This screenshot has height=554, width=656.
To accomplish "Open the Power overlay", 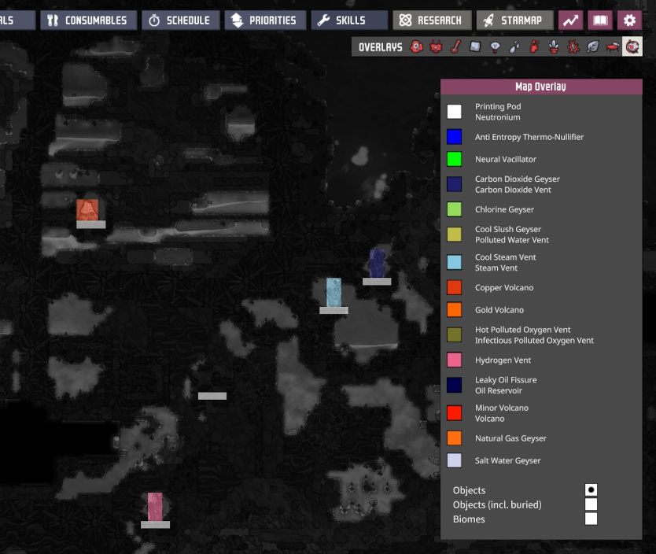I will [x=436, y=47].
